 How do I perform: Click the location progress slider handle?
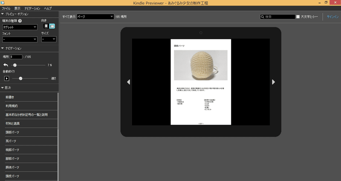pyautogui.click(x=15, y=65)
